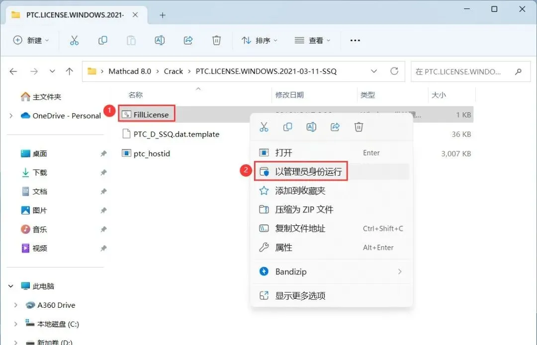Open the three-dots more options toolbar menu
This screenshot has width=537, height=345.
coord(355,40)
